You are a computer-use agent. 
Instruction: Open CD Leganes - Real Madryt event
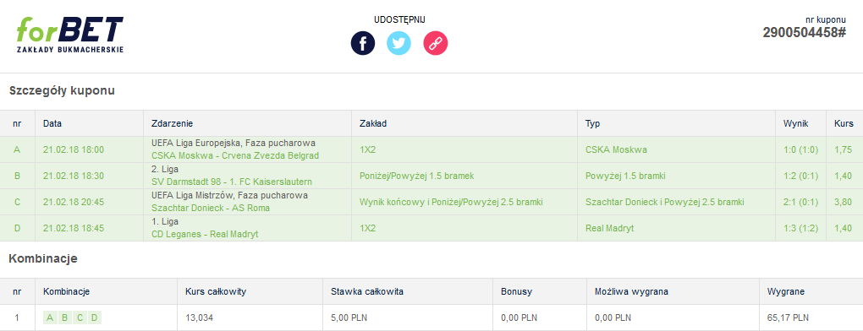click(x=205, y=235)
